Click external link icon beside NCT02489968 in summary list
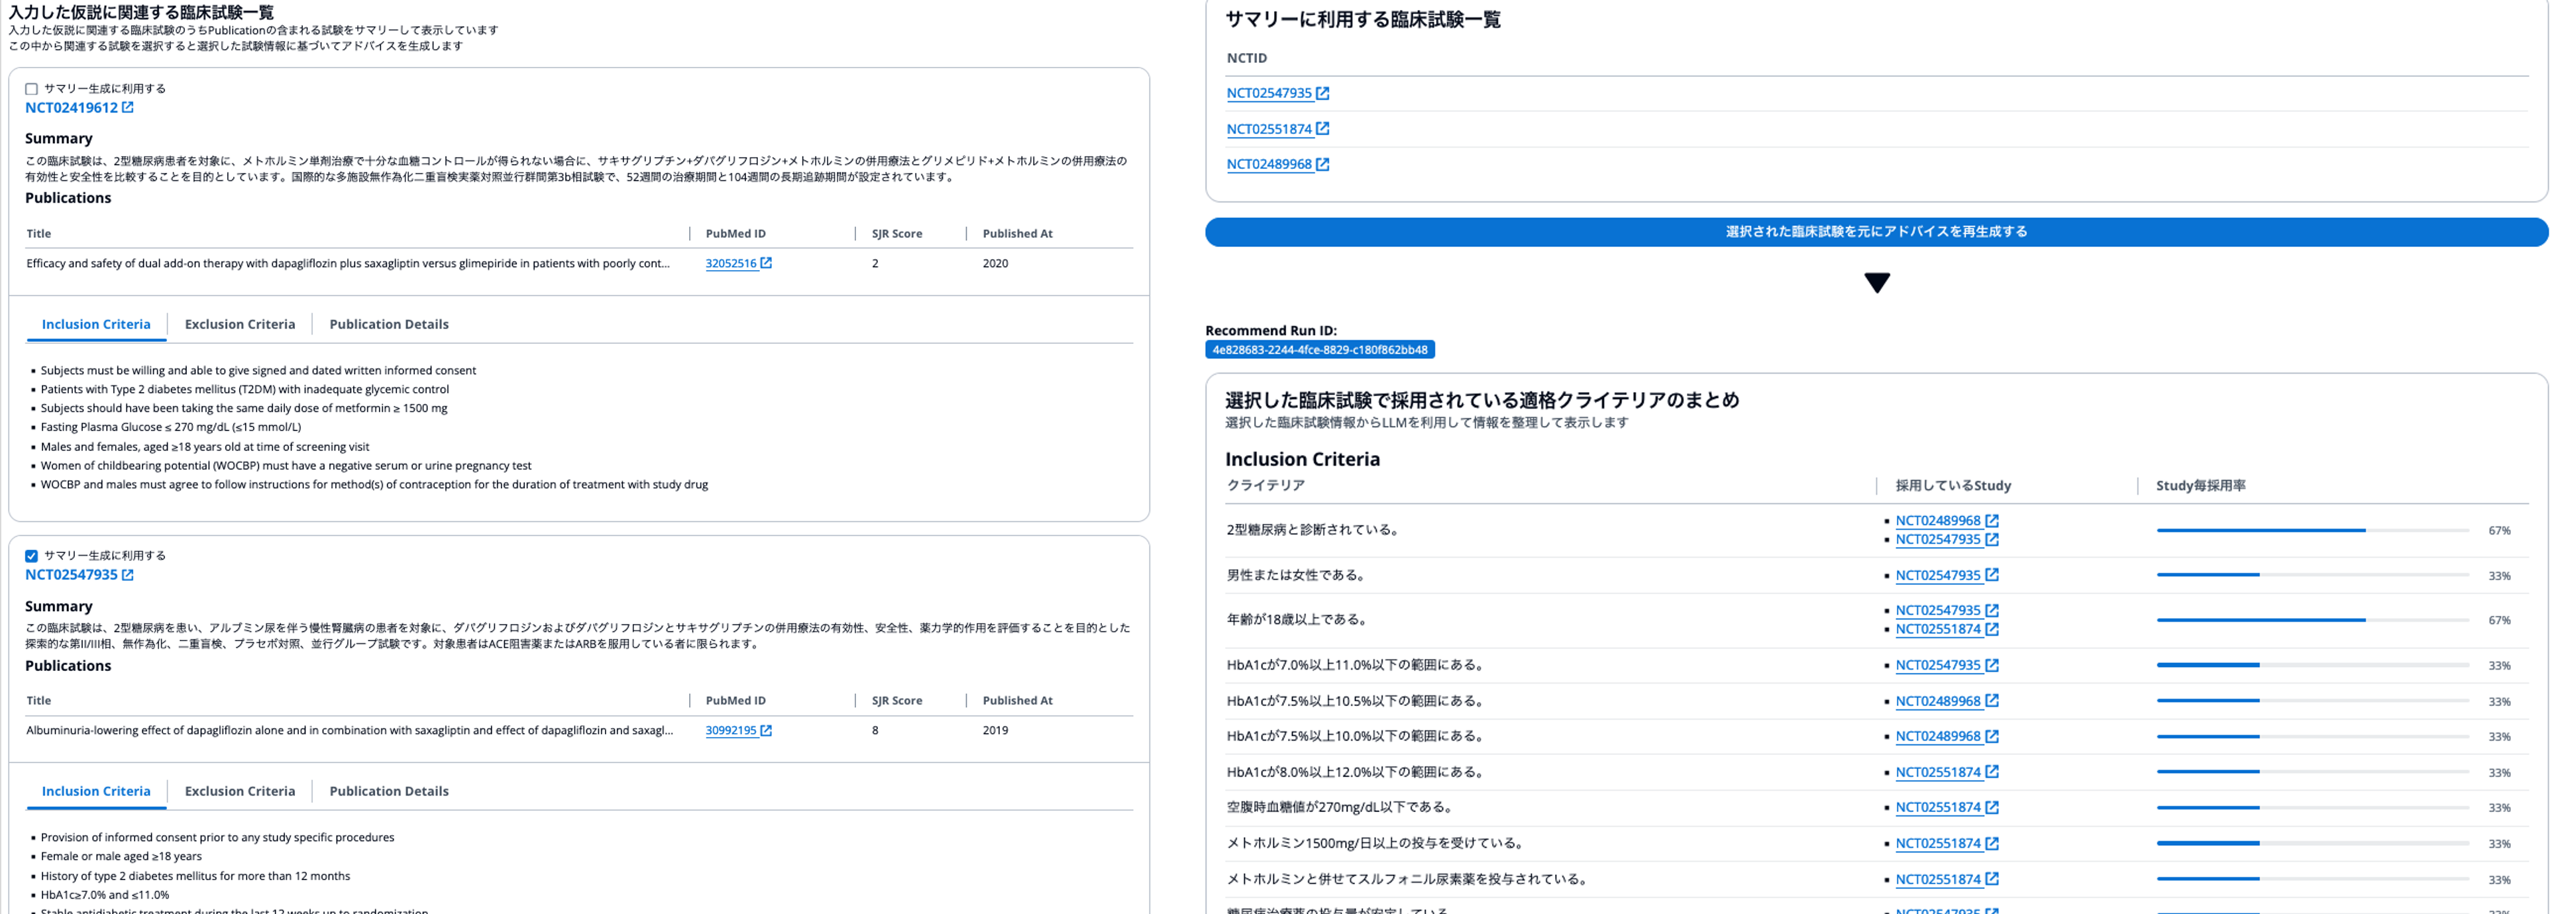 pos(1322,164)
